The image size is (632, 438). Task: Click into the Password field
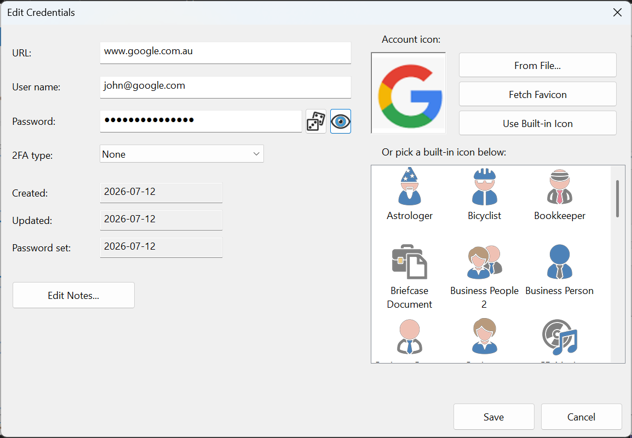[201, 122]
